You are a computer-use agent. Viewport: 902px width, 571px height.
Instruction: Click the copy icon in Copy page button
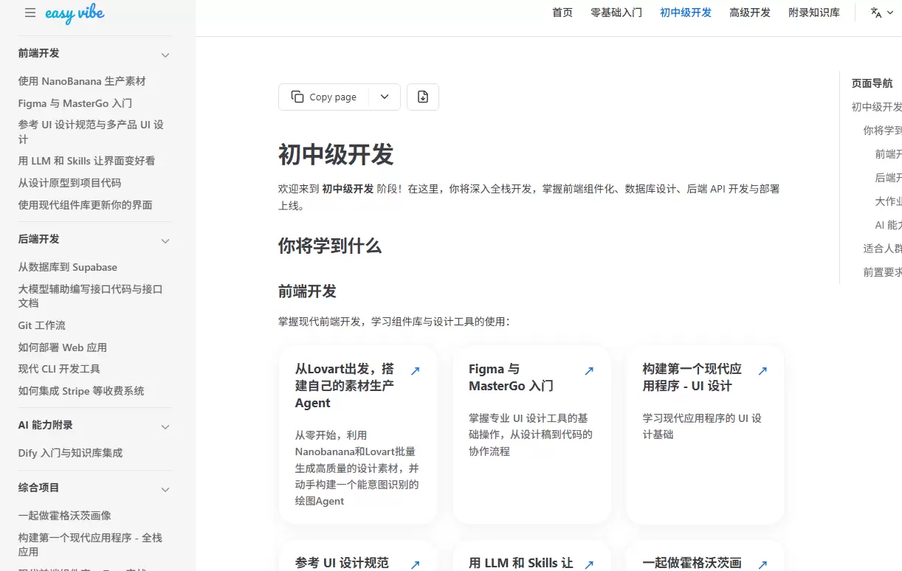point(298,97)
